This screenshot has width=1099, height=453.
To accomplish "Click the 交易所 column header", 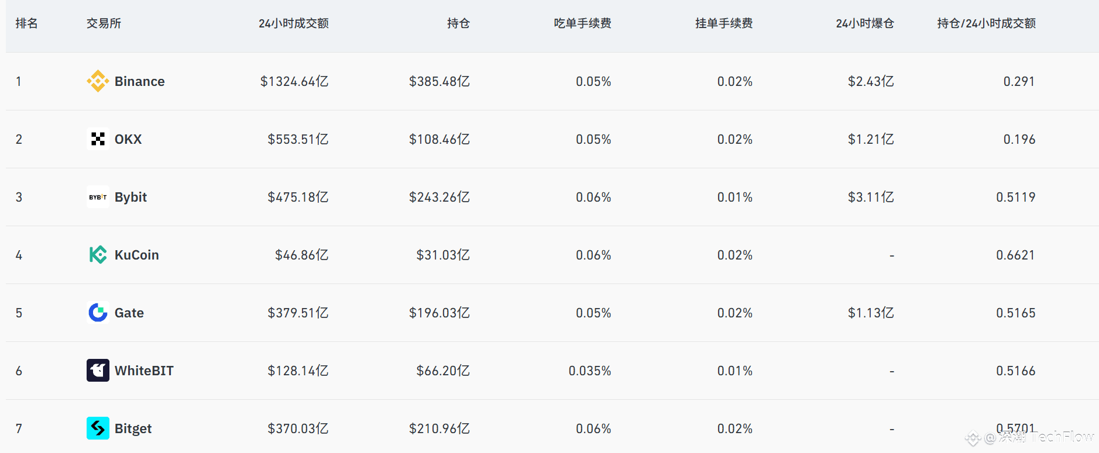I will point(104,23).
